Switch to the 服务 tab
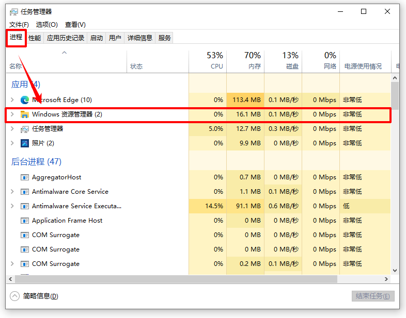Image resolution: width=406 pixels, height=318 pixels. (x=164, y=38)
